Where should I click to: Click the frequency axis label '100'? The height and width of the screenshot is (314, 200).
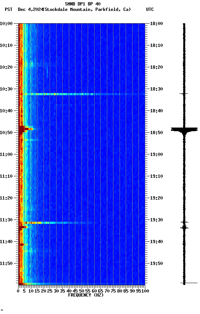point(145,291)
